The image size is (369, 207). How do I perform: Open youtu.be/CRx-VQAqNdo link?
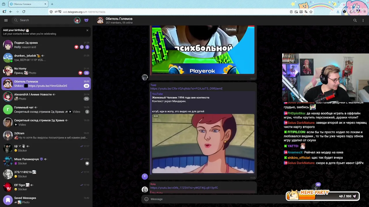coord(186,89)
